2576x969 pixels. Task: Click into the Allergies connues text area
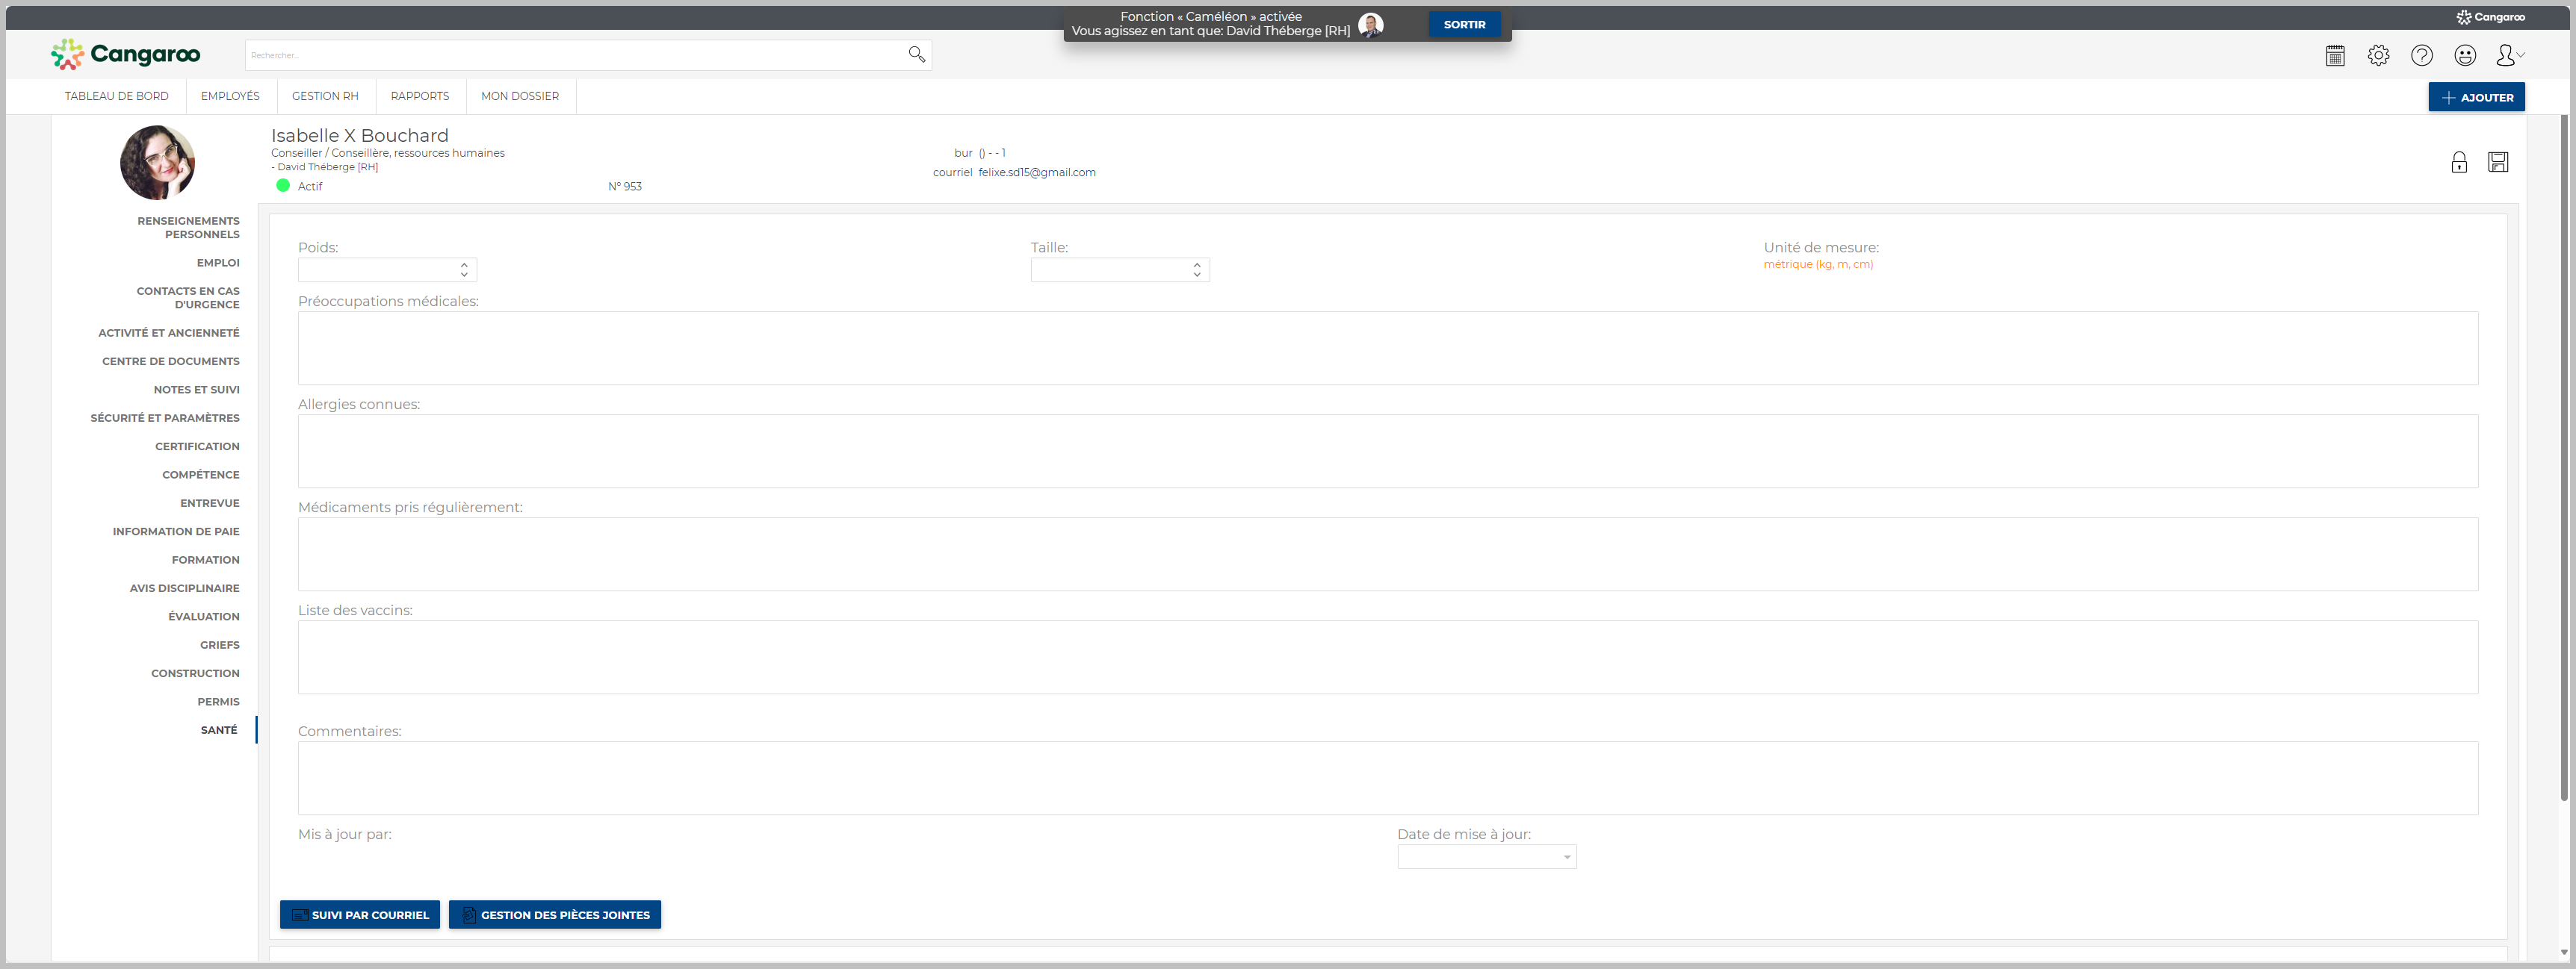click(x=1387, y=452)
